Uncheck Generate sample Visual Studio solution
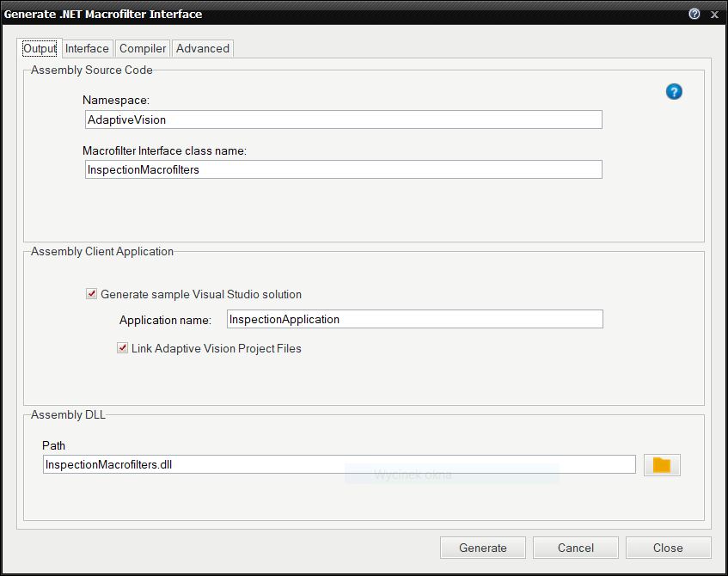The image size is (728, 576). [x=92, y=294]
